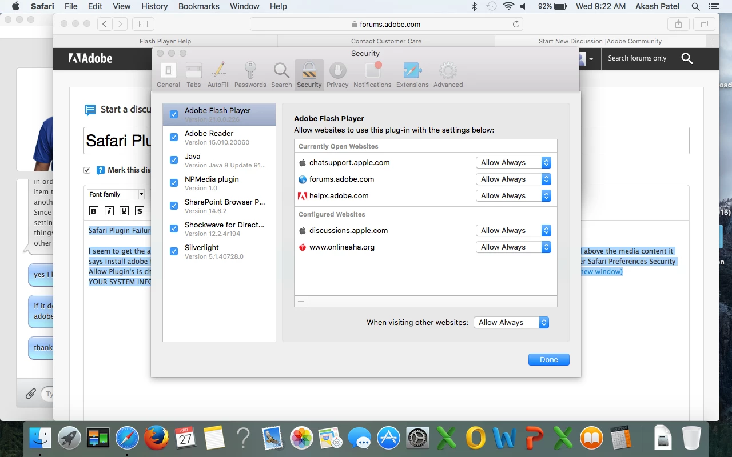Open the AutoFill preferences pane
The height and width of the screenshot is (457, 732).
[218, 75]
